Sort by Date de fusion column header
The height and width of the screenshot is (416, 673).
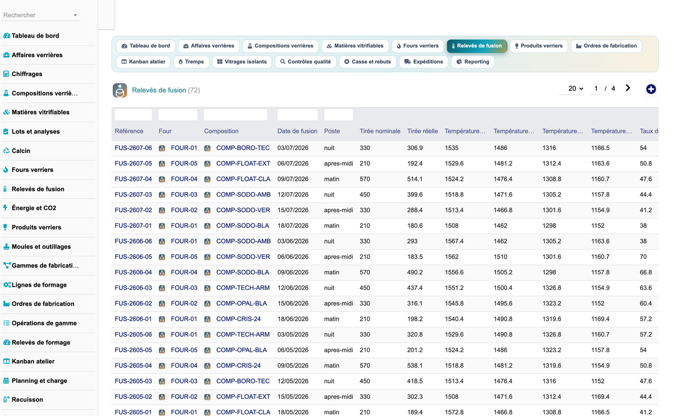click(297, 131)
